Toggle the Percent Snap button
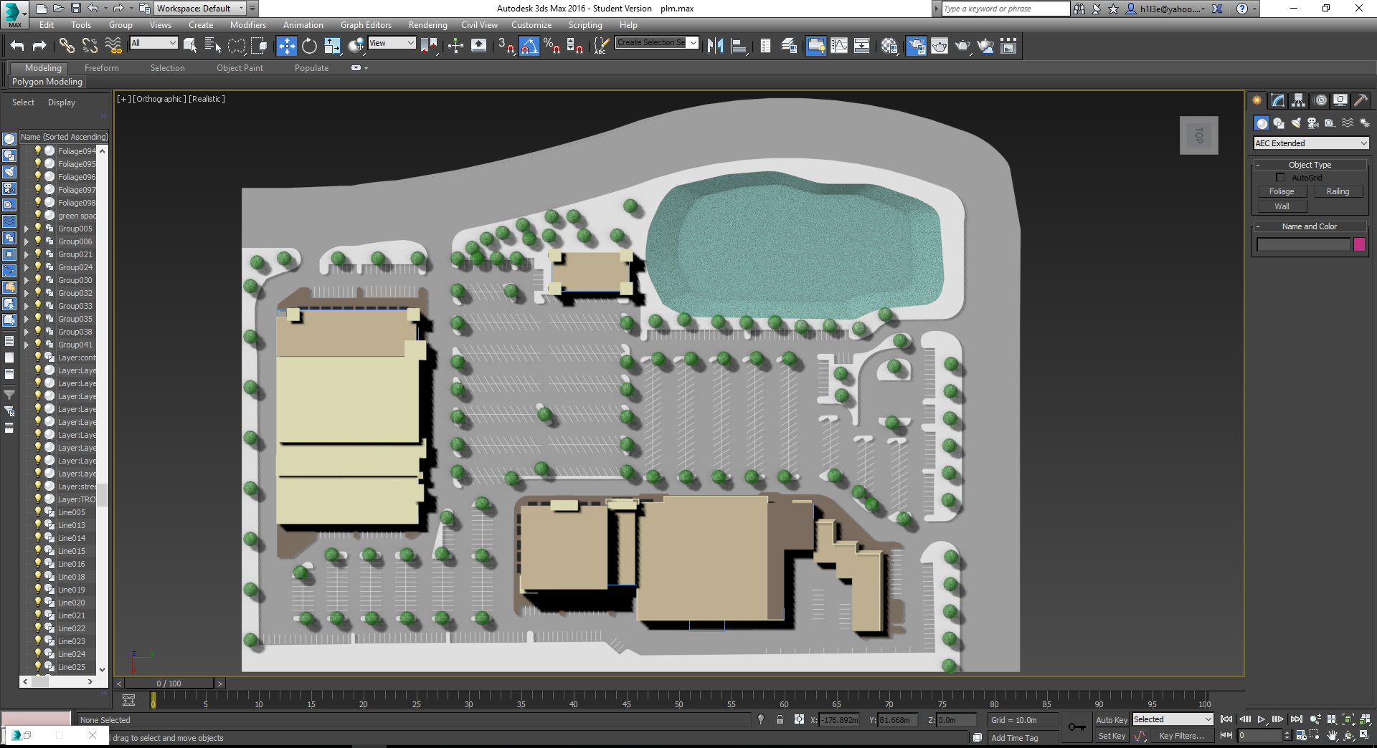 [552, 46]
